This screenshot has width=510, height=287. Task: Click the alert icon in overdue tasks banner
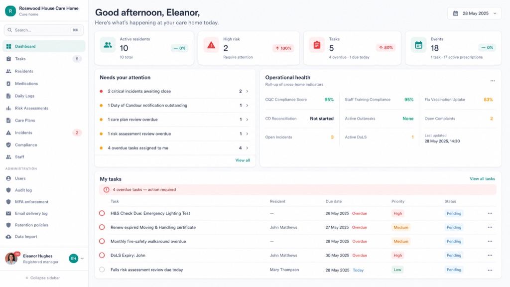click(107, 190)
